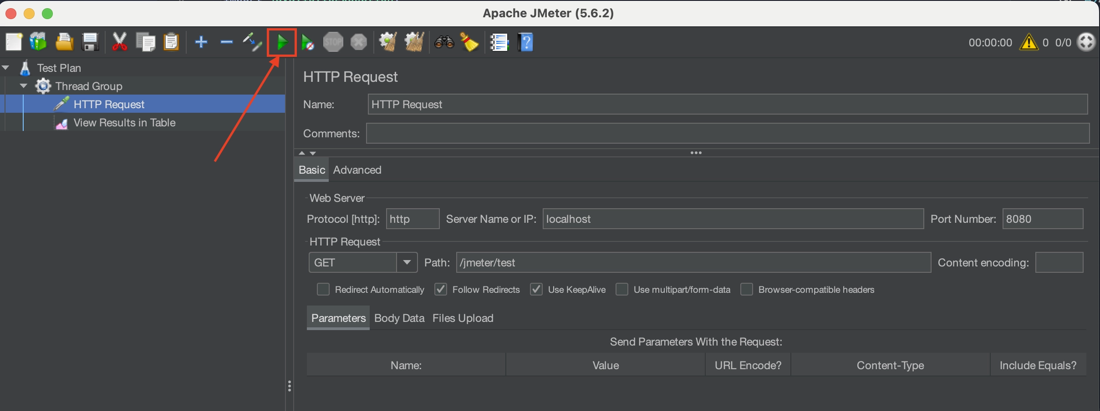Image resolution: width=1100 pixels, height=411 pixels.
Task: Uncheck Use KeepAlive checkbox
Action: click(x=536, y=289)
